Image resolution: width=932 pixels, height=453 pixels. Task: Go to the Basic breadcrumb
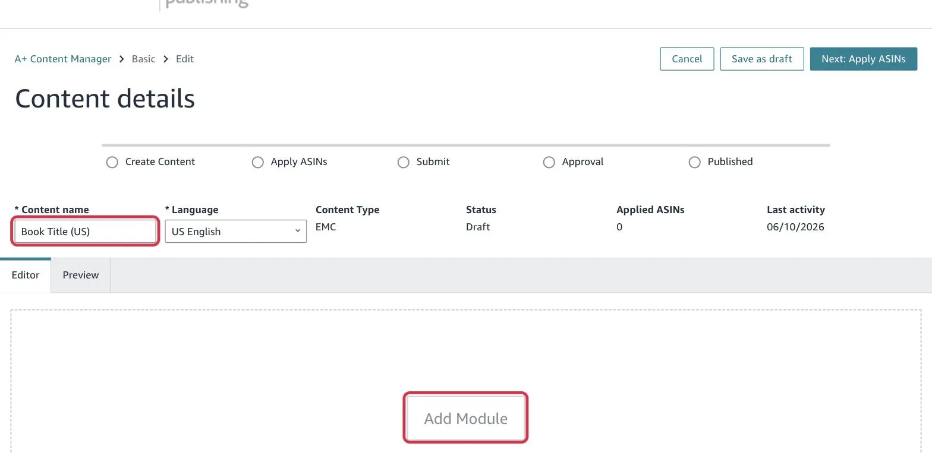pos(143,59)
